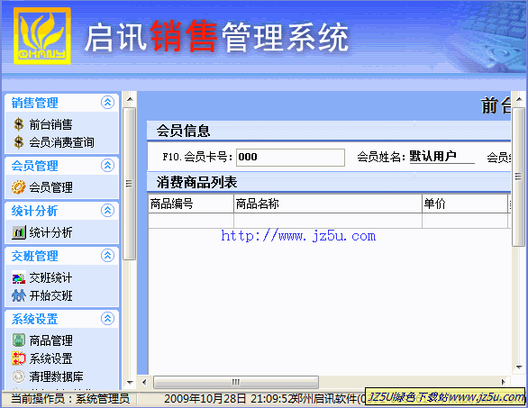The width and height of the screenshot is (528, 408).
Task: Open 会员消费查询 page
Action: tap(61, 142)
